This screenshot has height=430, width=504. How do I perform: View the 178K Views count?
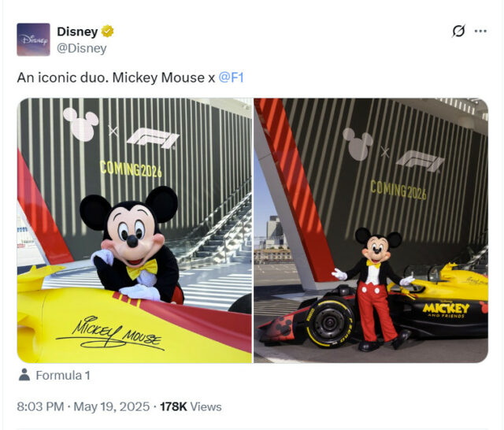point(191,406)
